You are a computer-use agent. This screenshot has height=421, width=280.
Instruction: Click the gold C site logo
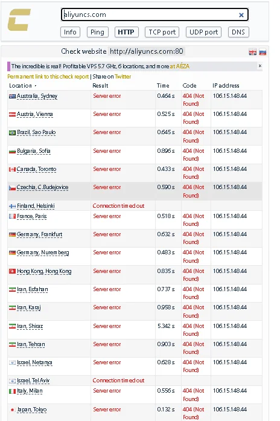click(19, 20)
